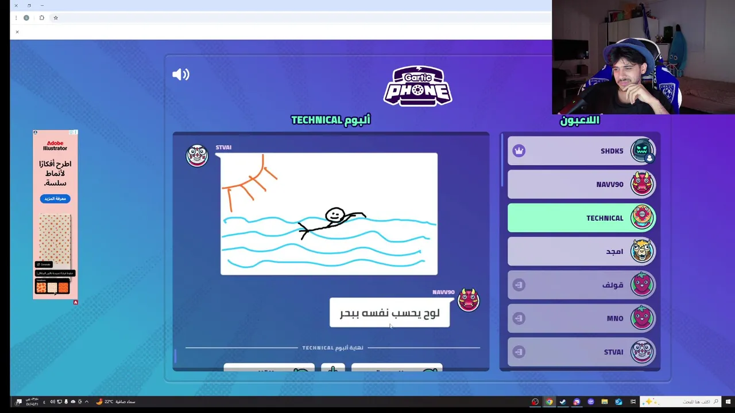Image resolution: width=735 pixels, height=413 pixels.
Task: Open the taskbar clock and date
Action: [32, 402]
